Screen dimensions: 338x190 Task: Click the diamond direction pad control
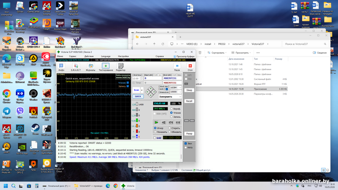pyautogui.click(x=151, y=92)
